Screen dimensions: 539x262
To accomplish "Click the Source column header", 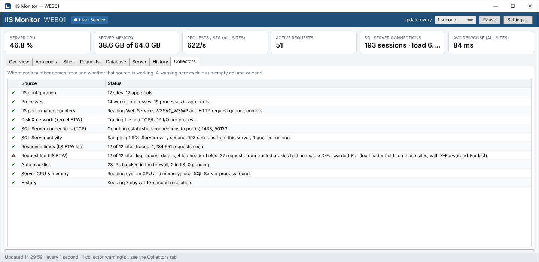I will 62,83.
